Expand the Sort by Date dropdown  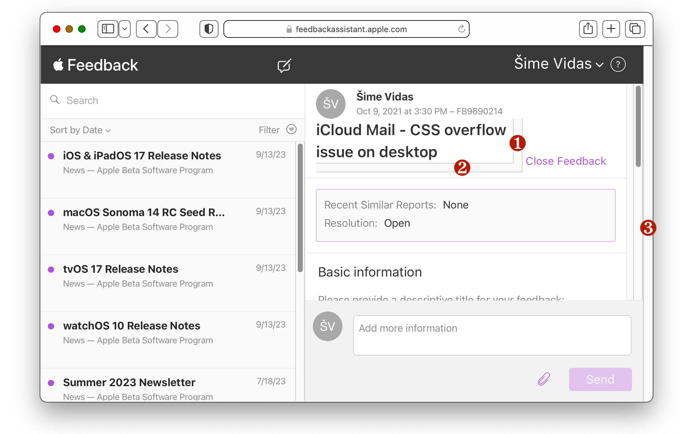[x=80, y=130]
